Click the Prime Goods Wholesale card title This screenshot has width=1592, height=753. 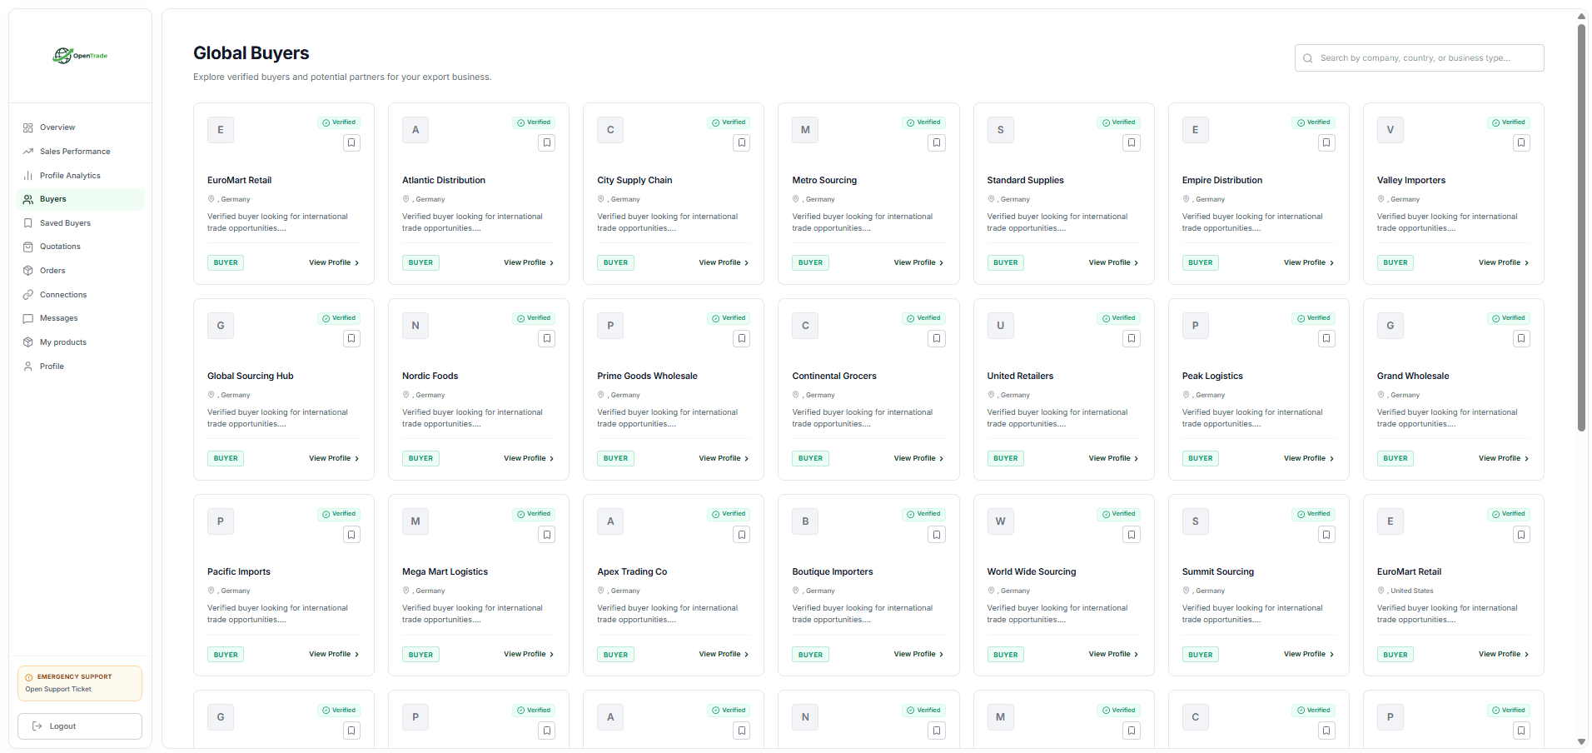tap(647, 376)
